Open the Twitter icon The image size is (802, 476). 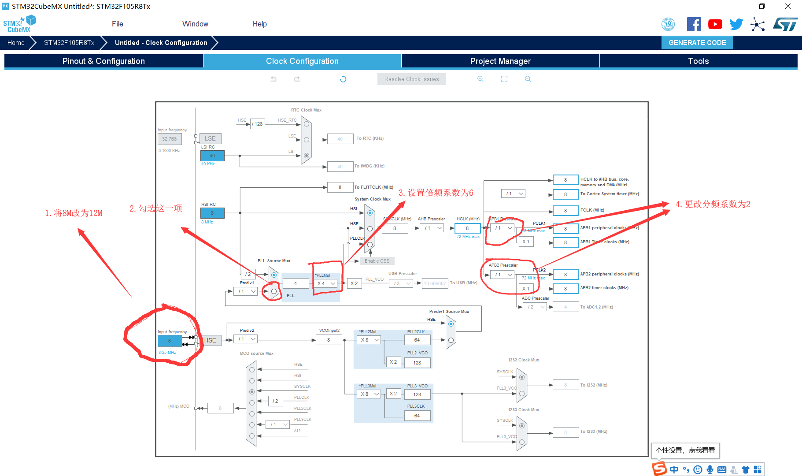tap(736, 24)
